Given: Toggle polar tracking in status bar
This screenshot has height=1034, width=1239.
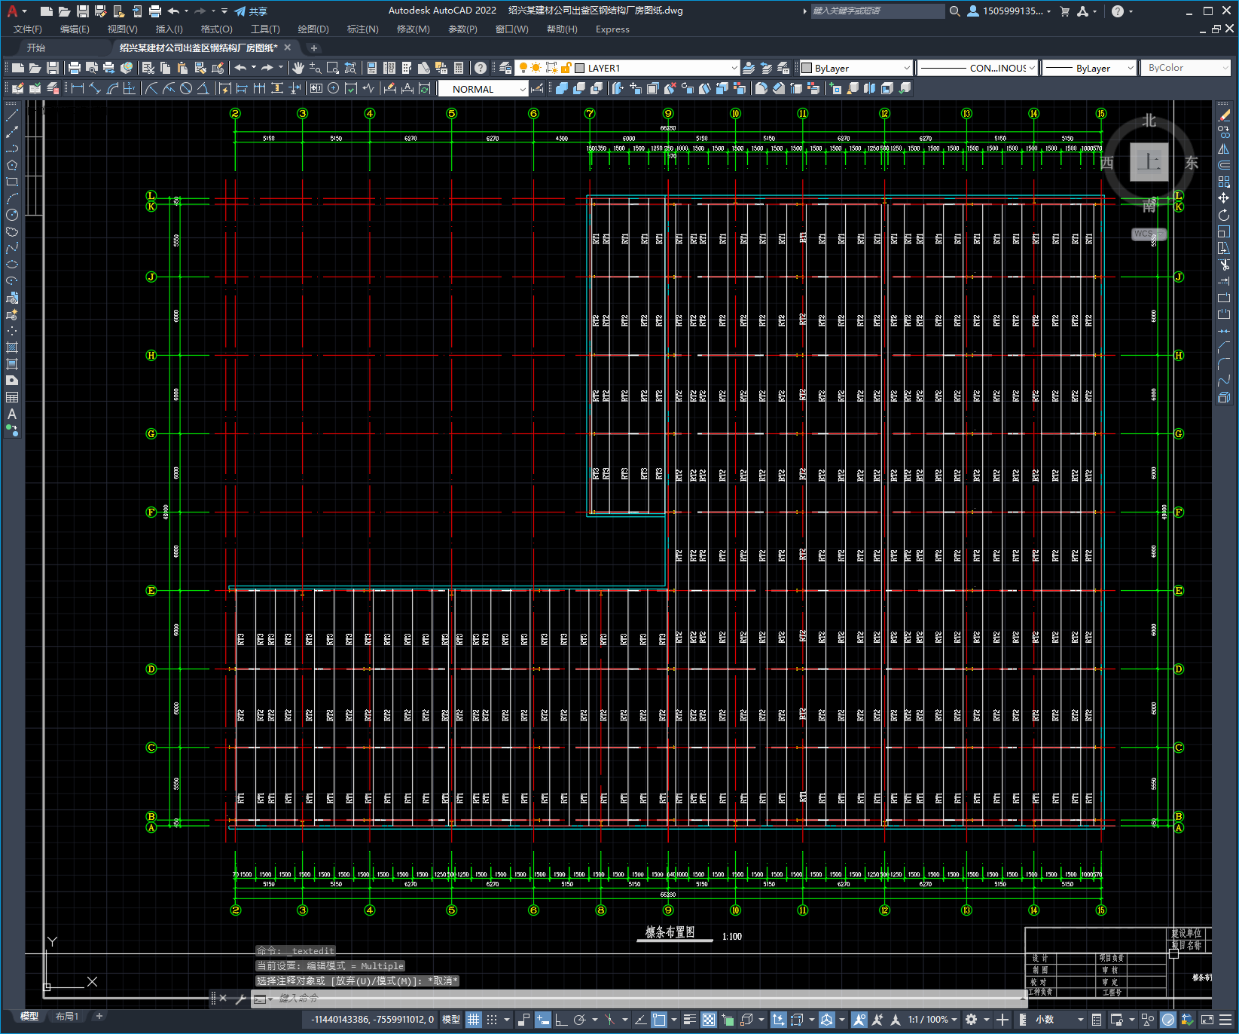Looking at the screenshot, I should pyautogui.click(x=579, y=1020).
